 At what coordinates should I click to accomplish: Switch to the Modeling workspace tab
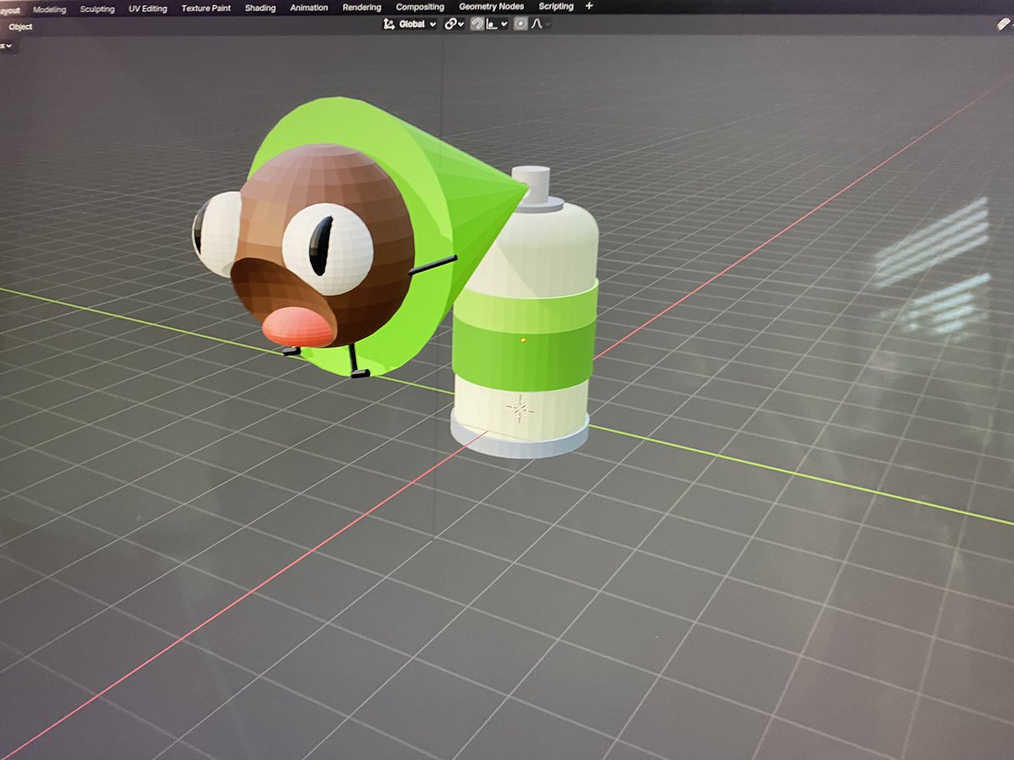click(49, 8)
